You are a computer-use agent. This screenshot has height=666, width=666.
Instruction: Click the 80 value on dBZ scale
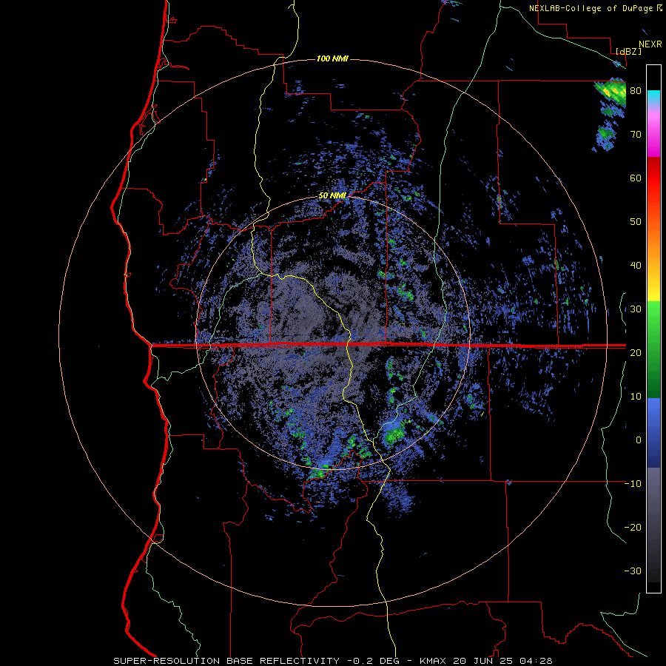636,91
